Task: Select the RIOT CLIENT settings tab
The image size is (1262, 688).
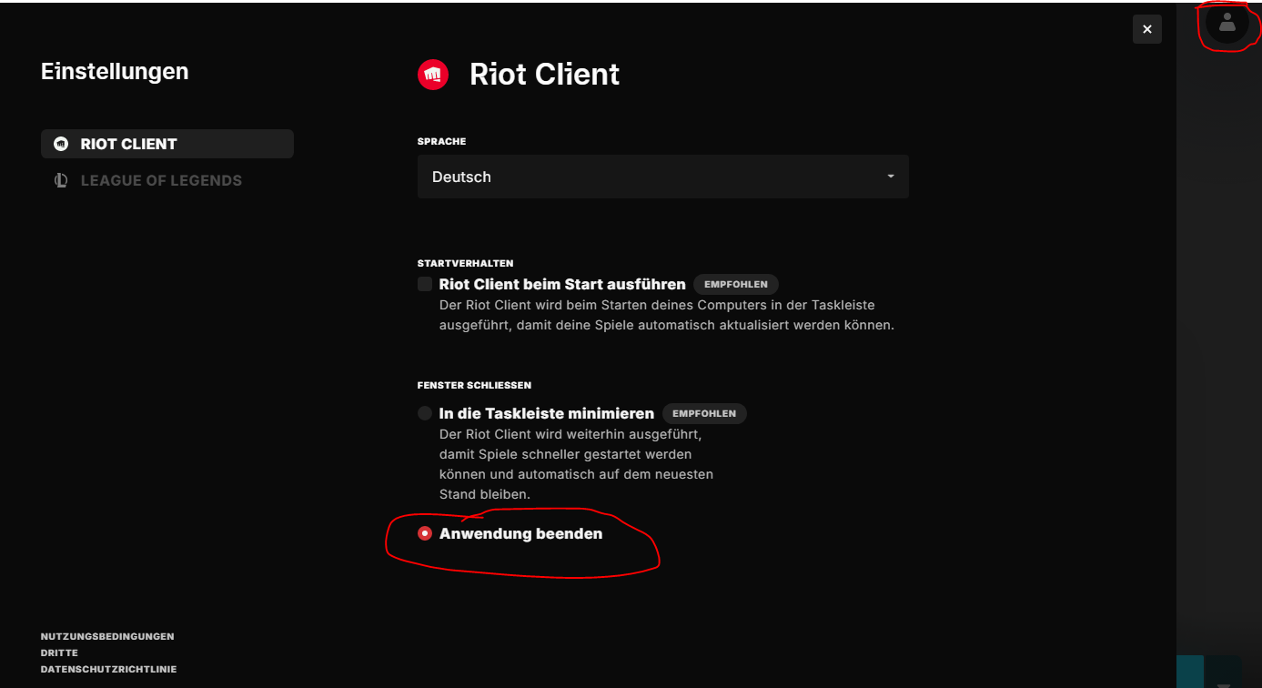Action: [128, 143]
